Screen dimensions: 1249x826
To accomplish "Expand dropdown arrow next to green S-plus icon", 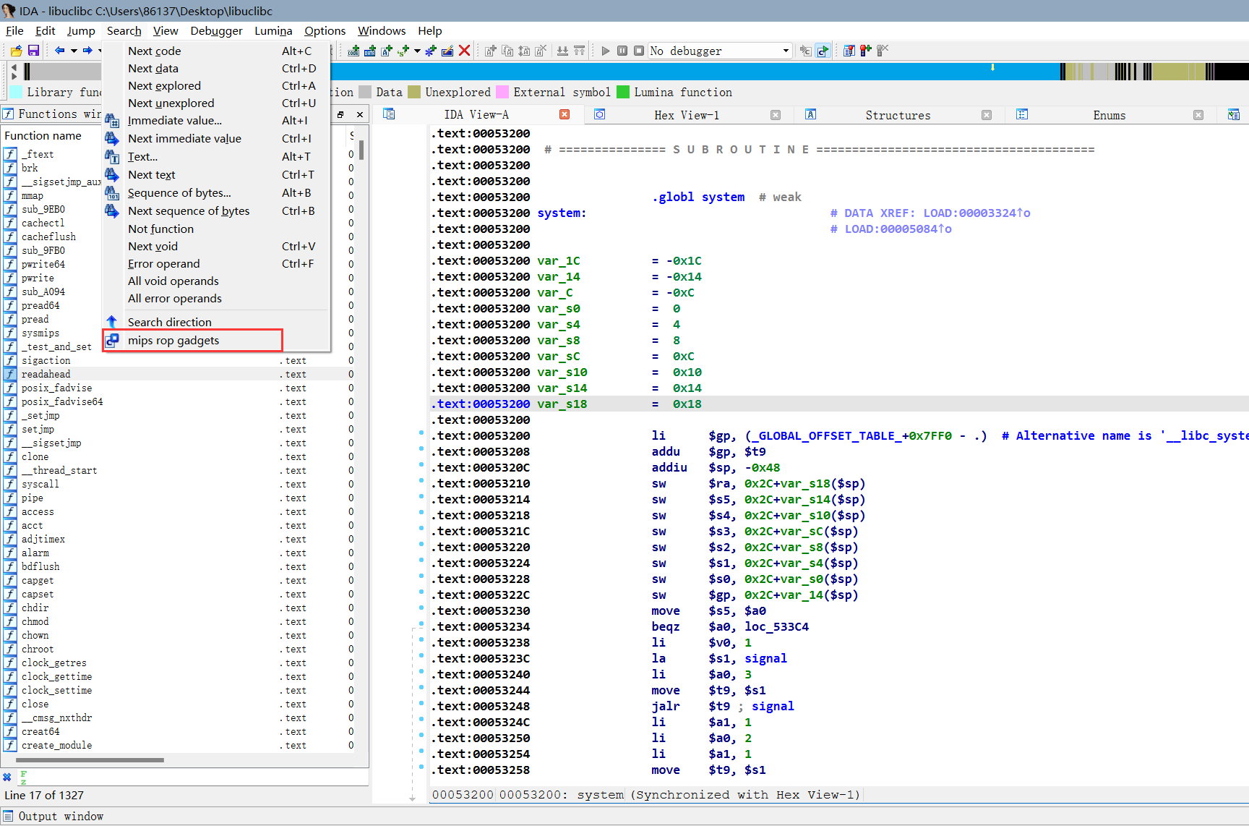I will click(417, 51).
